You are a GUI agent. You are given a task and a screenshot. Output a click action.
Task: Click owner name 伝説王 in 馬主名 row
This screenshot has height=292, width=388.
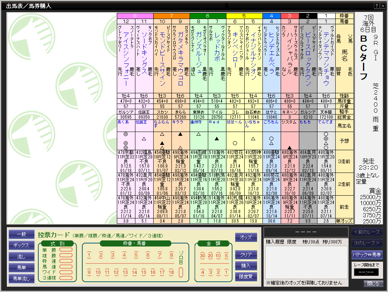(141, 122)
